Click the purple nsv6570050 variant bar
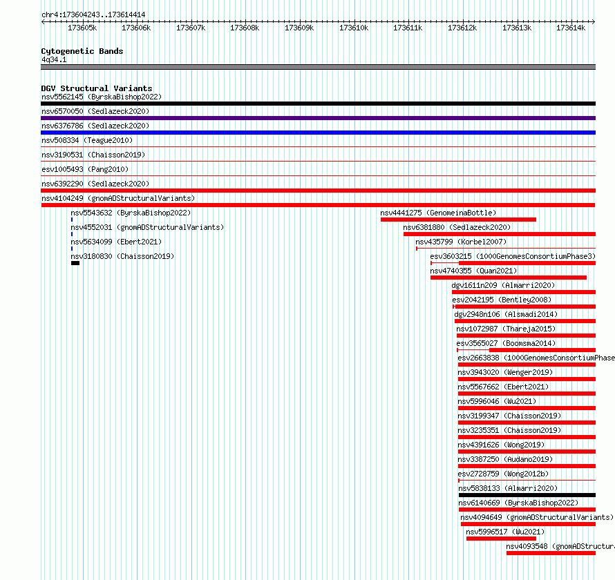The height and width of the screenshot is (580, 615). coord(318,118)
